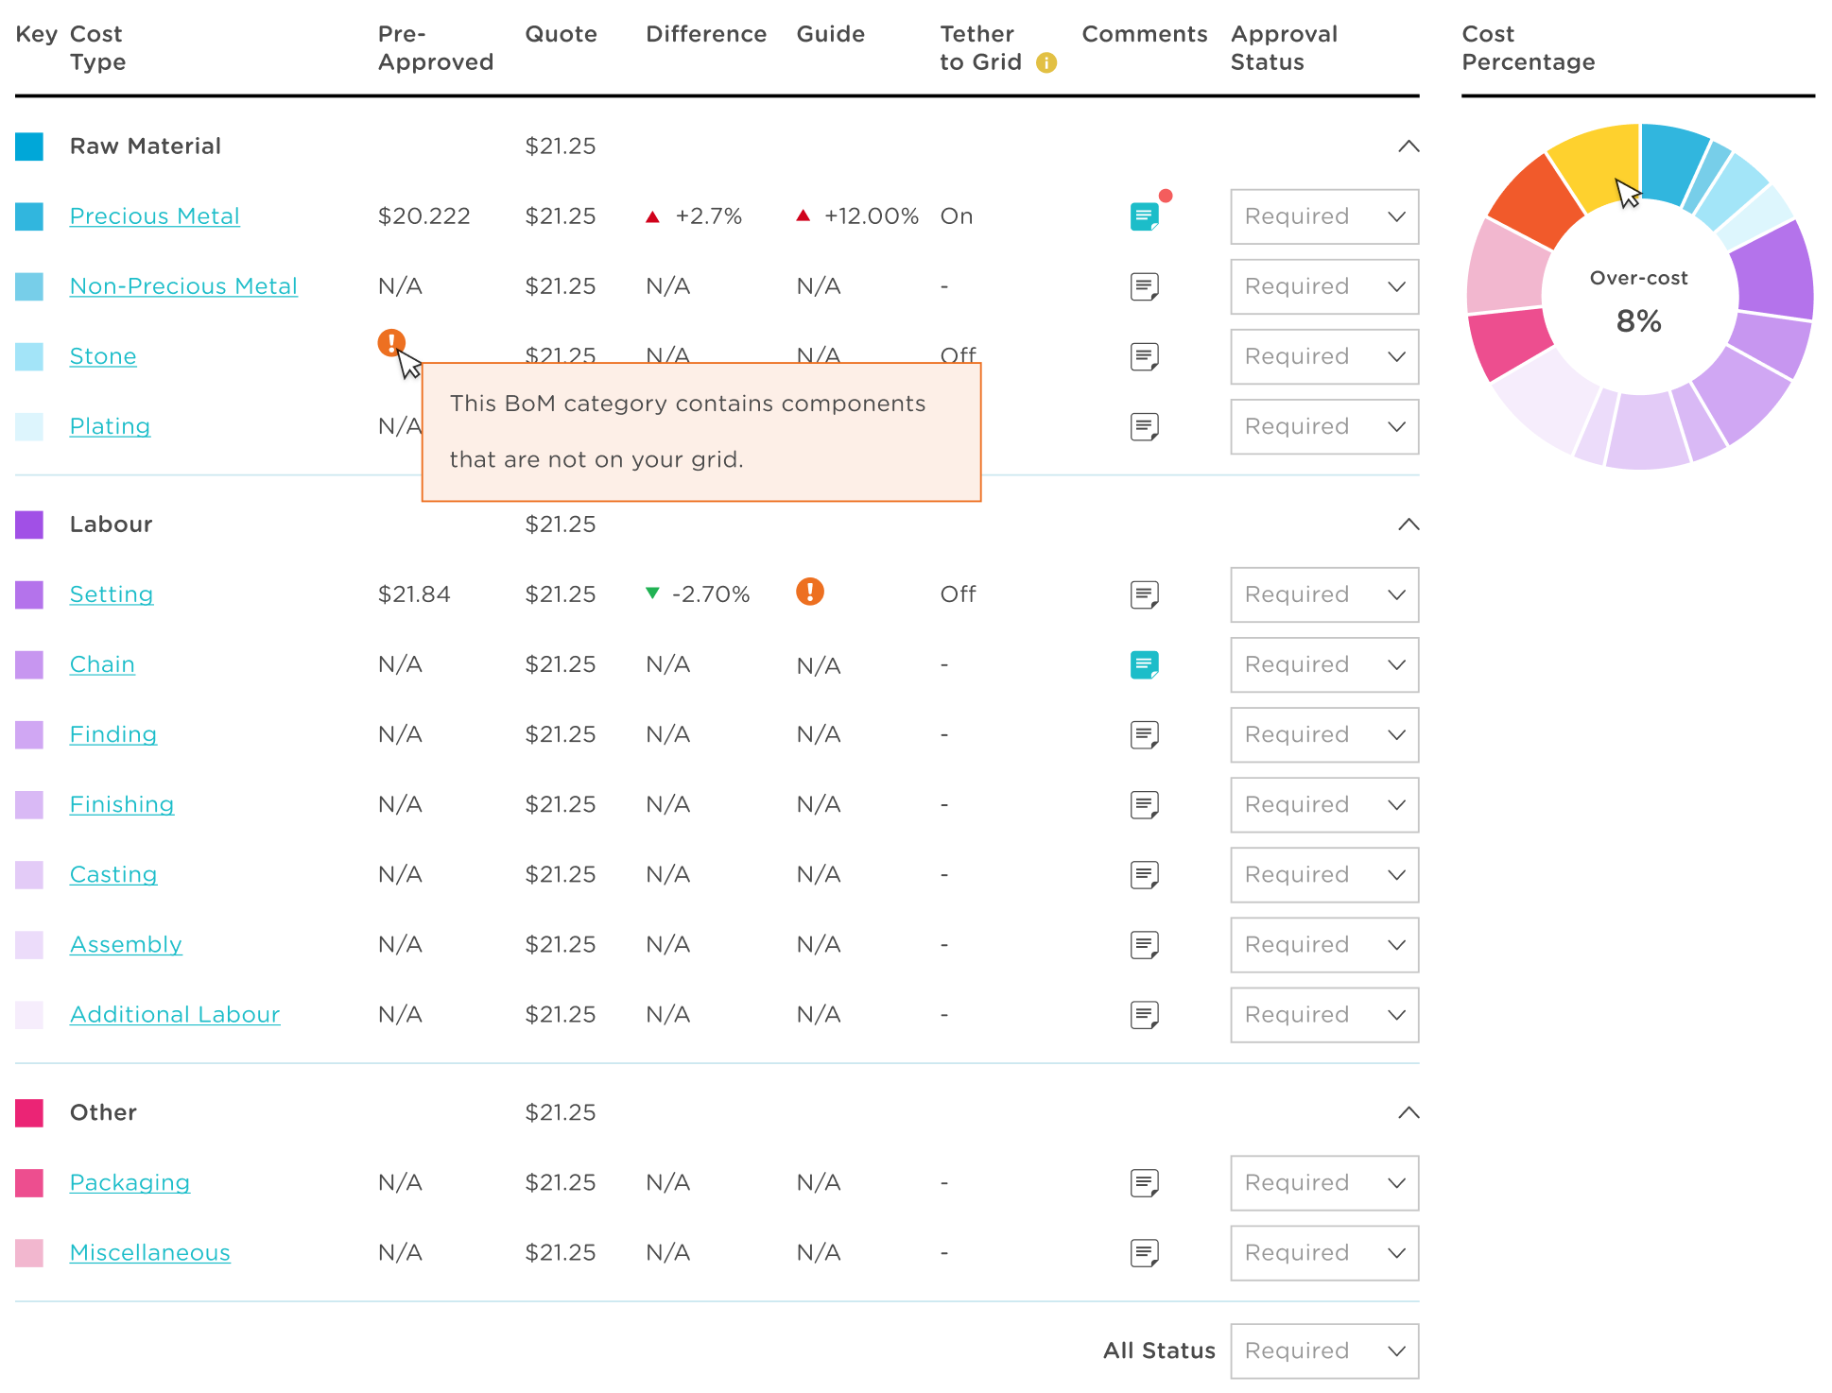Open Approval Status dropdown for Casting
The width and height of the screenshot is (1832, 1393).
(1323, 874)
